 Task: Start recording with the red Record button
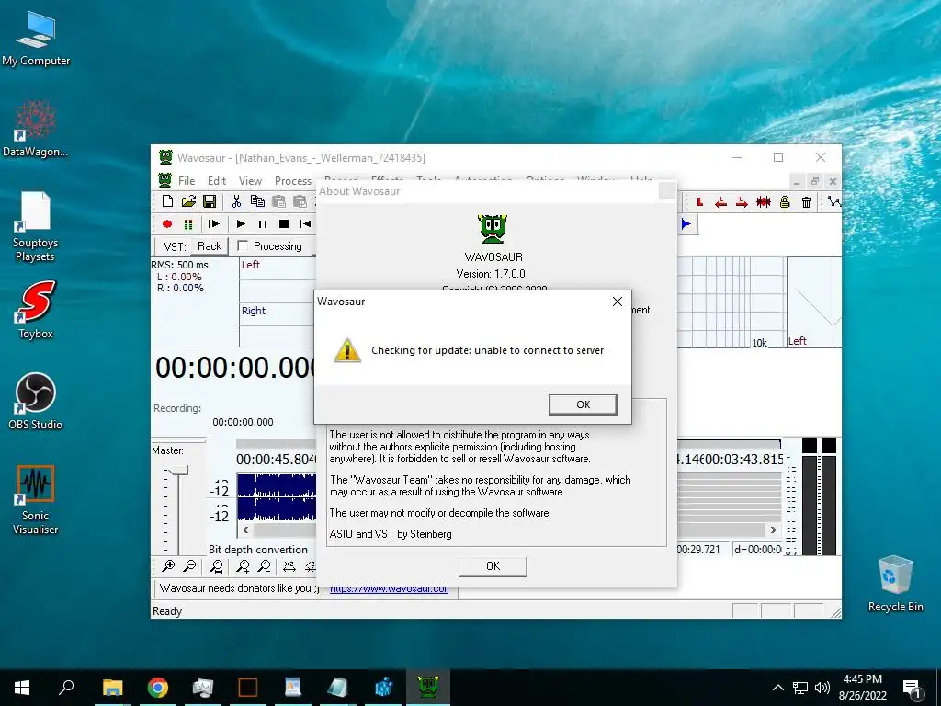167,224
